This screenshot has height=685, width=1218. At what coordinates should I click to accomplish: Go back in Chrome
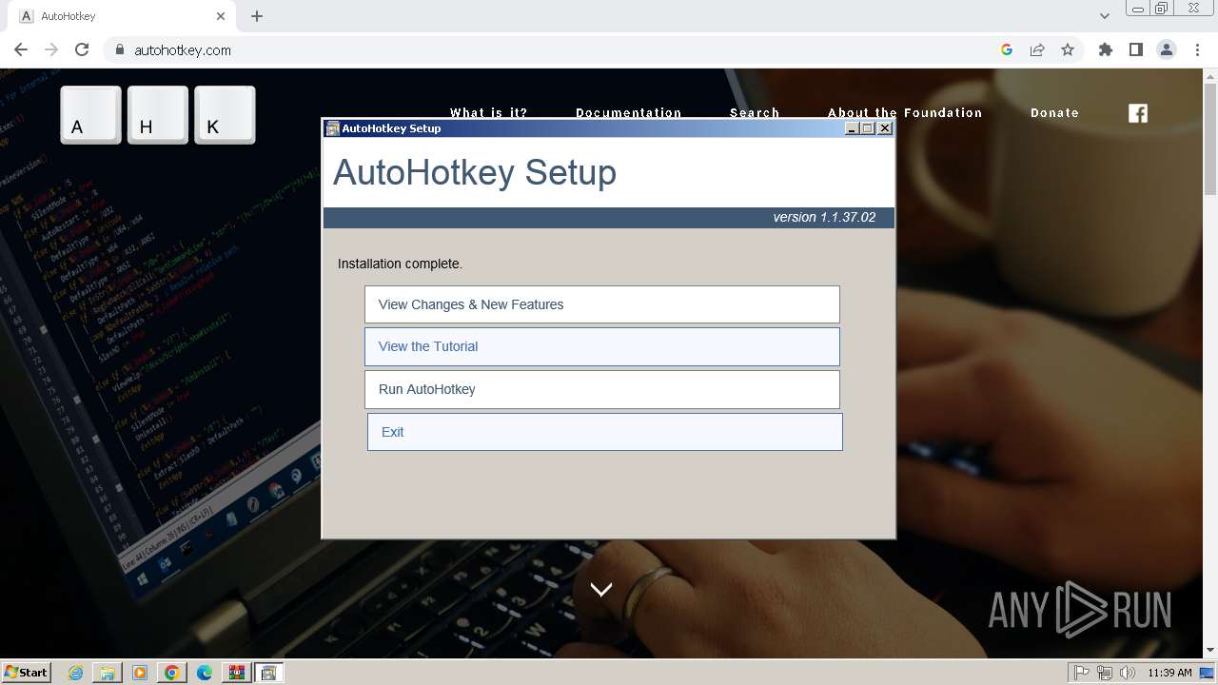tap(21, 49)
